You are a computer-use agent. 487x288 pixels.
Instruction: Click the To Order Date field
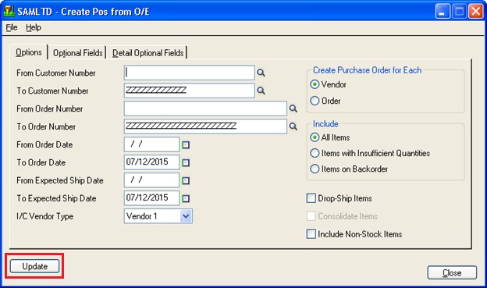click(x=151, y=162)
